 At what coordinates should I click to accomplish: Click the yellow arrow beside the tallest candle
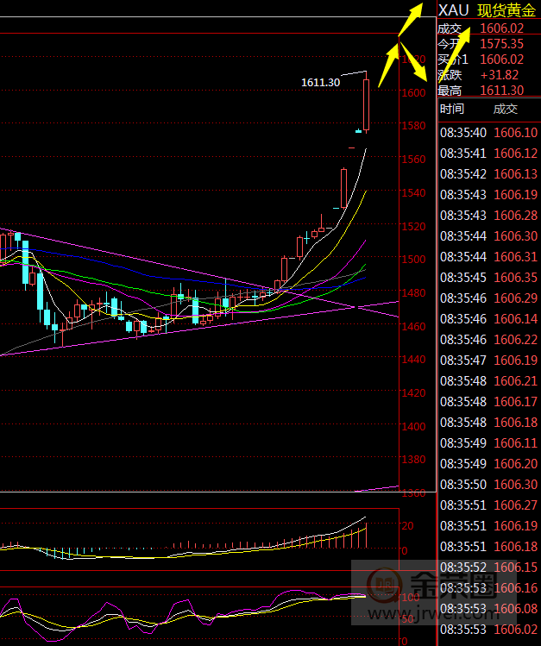point(387,66)
